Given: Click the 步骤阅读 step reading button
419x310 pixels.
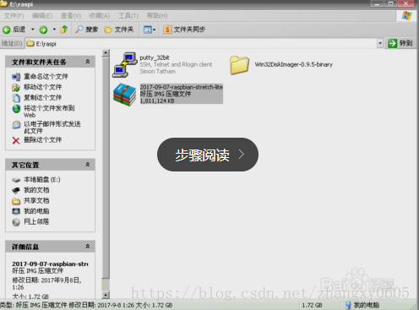Looking at the screenshot, I should tap(208, 155).
